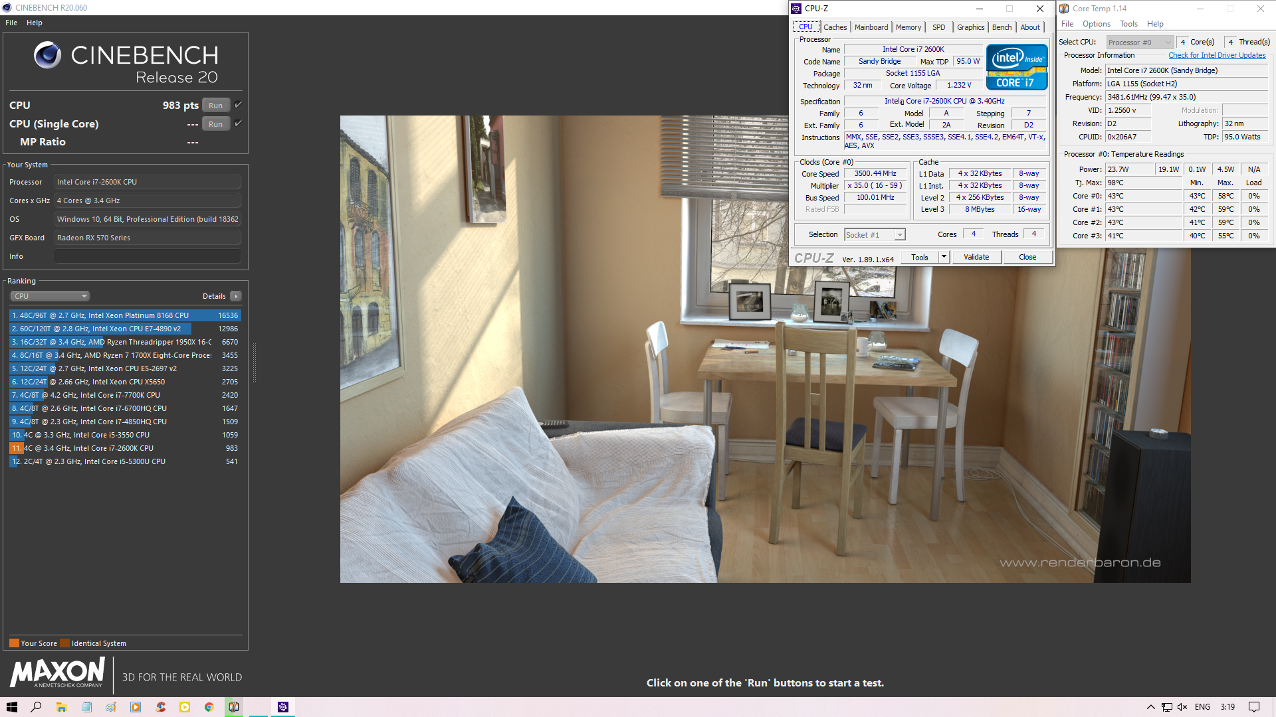Click the Intel Core i7 badge logo
This screenshot has width=1276, height=717.
pos(1017,67)
